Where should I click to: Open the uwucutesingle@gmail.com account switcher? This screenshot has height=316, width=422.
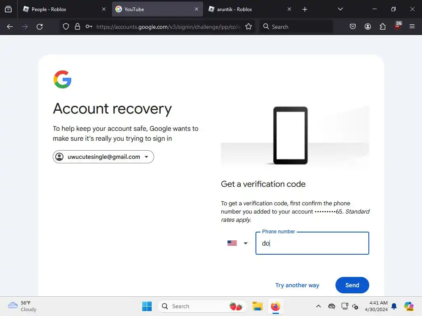point(103,157)
